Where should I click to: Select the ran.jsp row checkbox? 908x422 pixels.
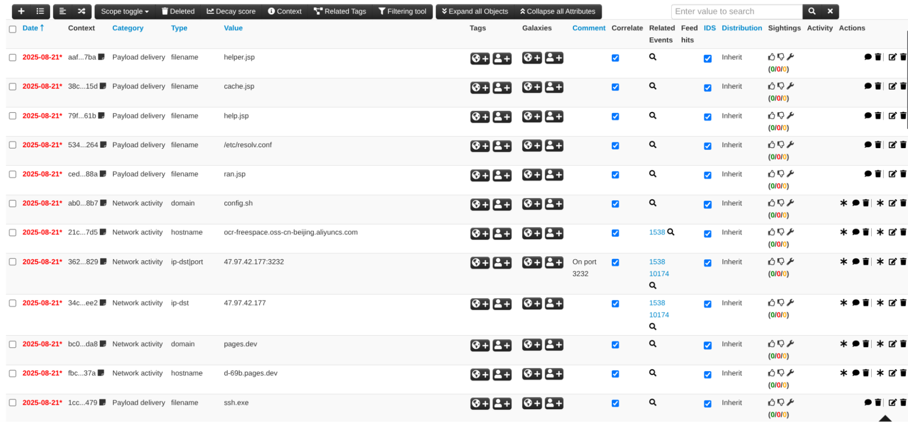pyautogui.click(x=13, y=174)
